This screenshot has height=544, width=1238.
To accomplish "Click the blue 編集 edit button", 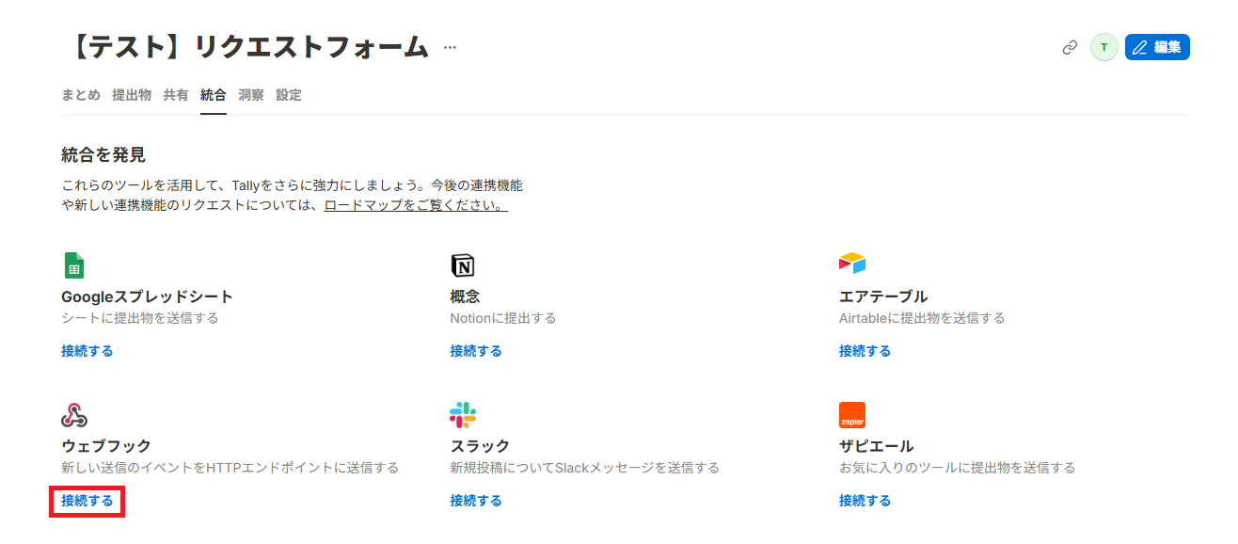I will tap(1157, 47).
